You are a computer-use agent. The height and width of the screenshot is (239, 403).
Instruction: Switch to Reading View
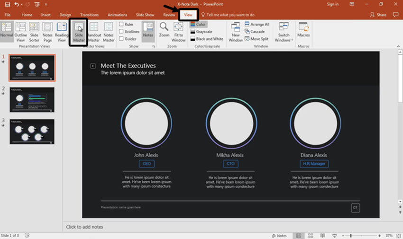[x=62, y=32]
